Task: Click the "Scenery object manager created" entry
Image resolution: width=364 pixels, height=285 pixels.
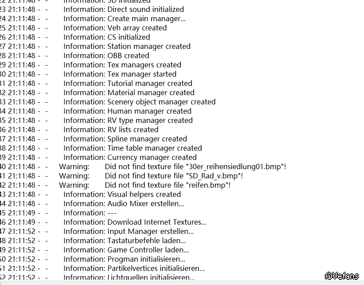Action: [x=162, y=102]
